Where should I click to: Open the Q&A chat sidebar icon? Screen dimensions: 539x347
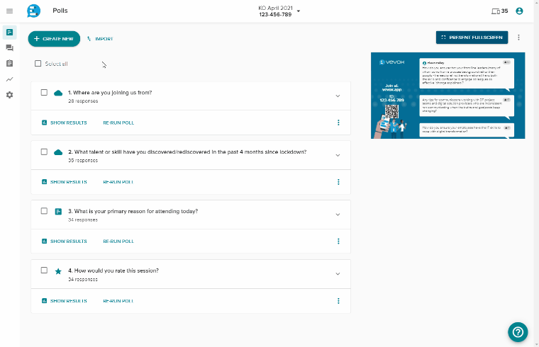tap(10, 48)
